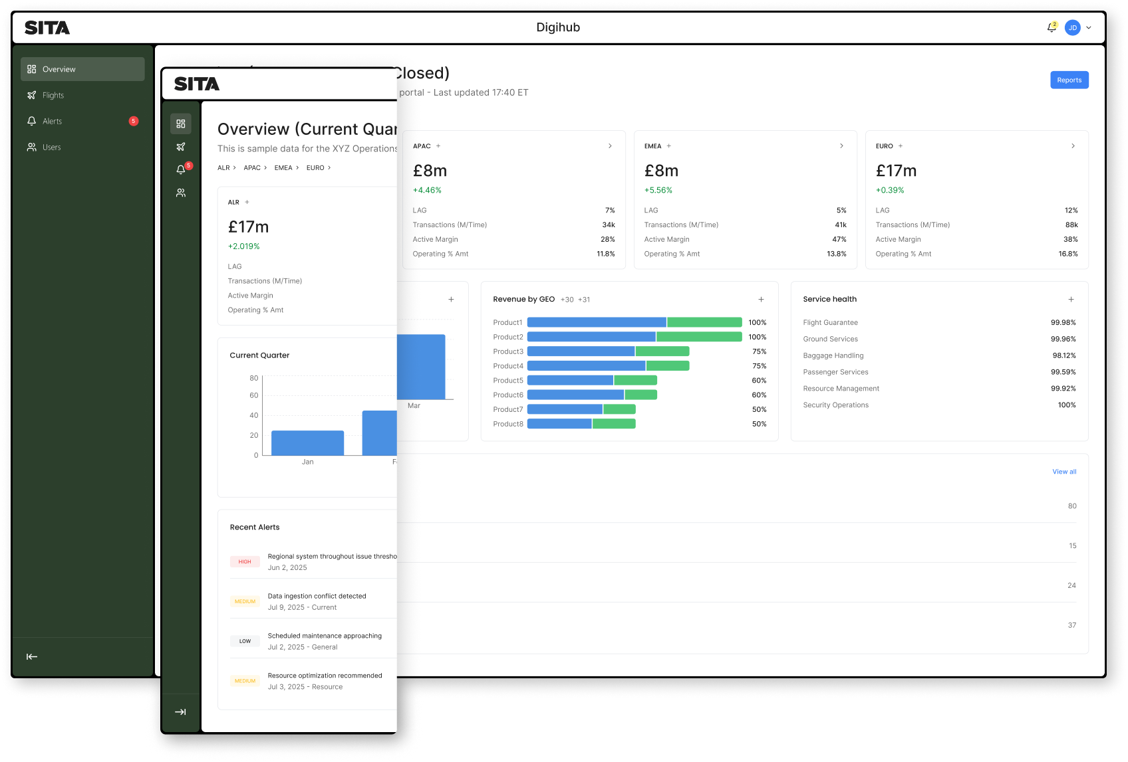Click the View all link

[x=1064, y=472]
